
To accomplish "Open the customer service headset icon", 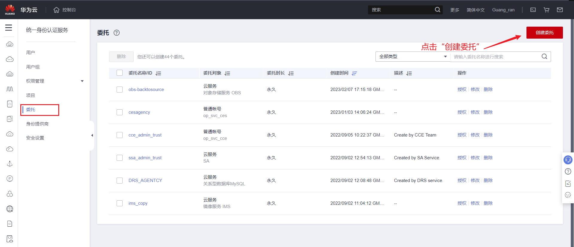I will tap(568, 160).
